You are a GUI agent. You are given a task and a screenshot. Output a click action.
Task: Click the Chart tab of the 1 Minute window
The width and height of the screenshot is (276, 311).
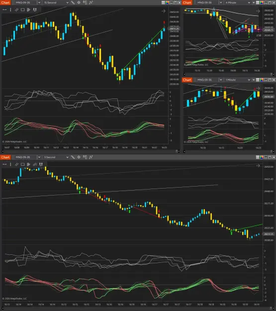pyautogui.click(x=187, y=80)
